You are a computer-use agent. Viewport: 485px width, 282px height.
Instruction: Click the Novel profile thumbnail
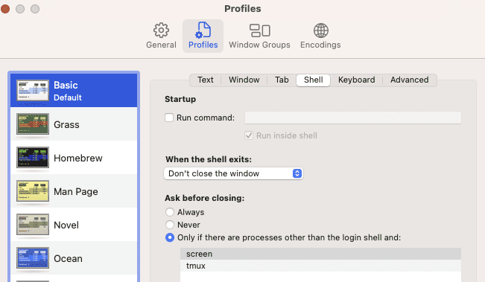click(x=33, y=225)
